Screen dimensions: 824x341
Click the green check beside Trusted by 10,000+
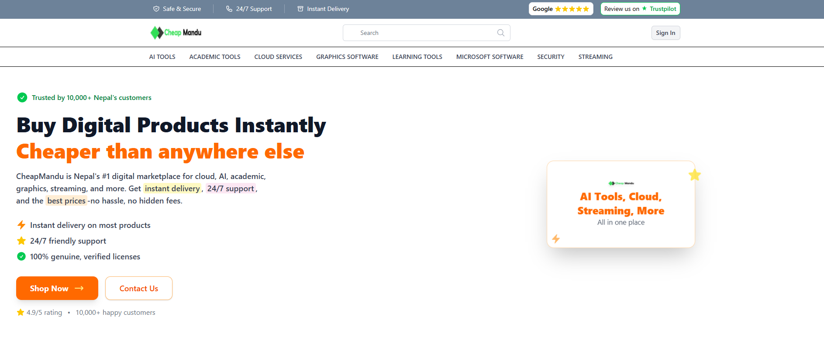coord(22,97)
